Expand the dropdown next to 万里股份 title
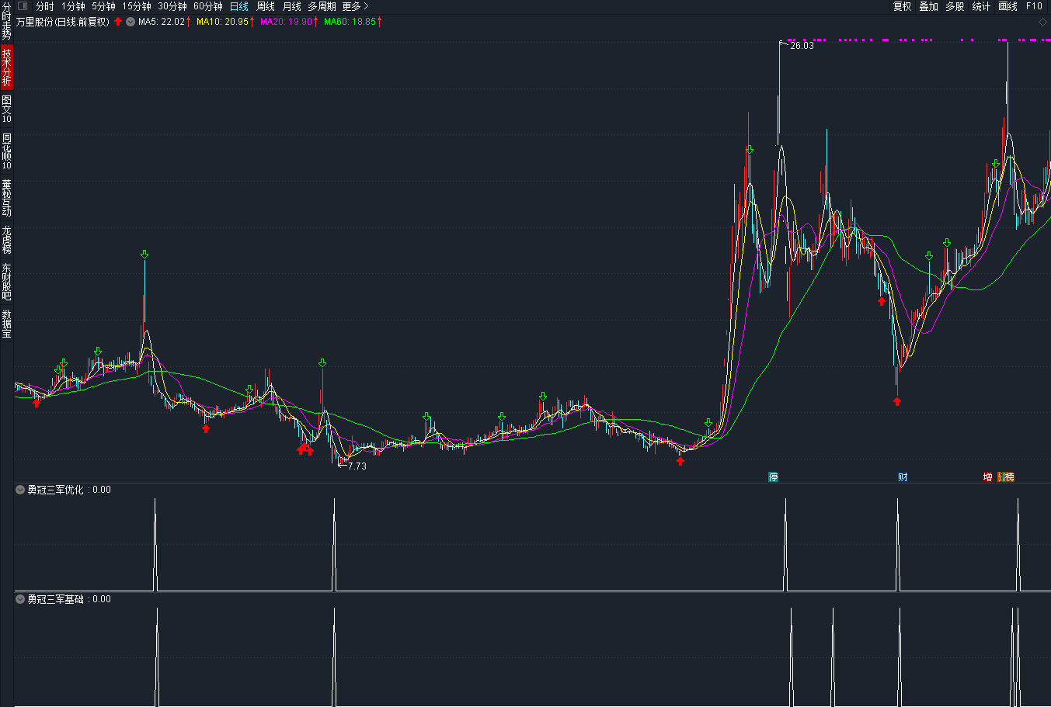This screenshot has height=707, width=1051. 131,22
